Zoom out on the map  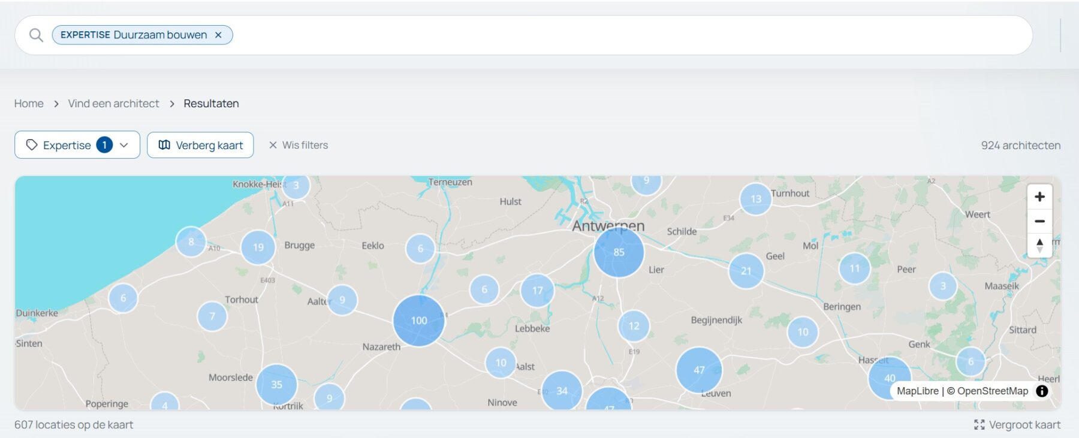(x=1039, y=221)
